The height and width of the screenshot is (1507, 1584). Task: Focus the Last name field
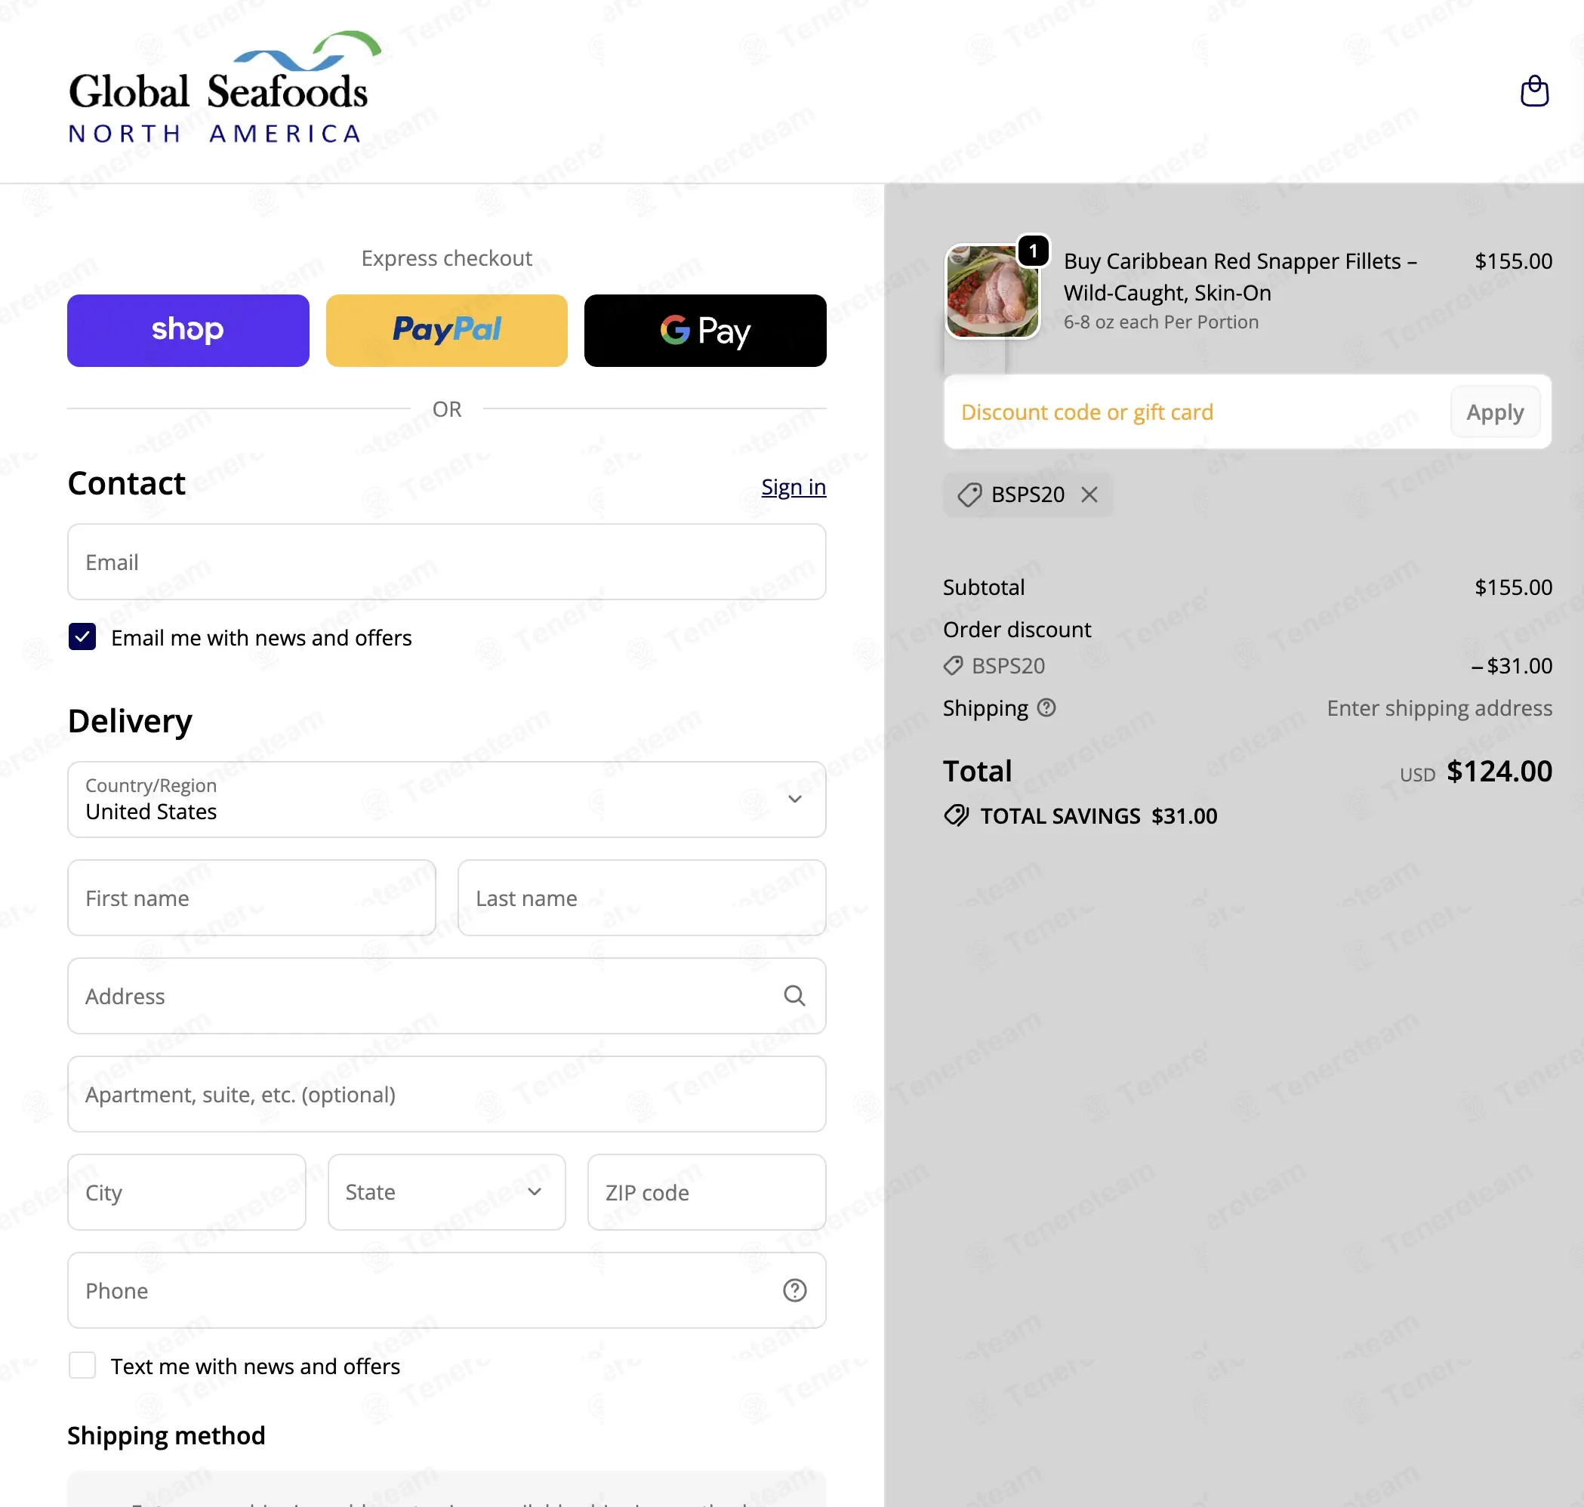pyautogui.click(x=642, y=897)
